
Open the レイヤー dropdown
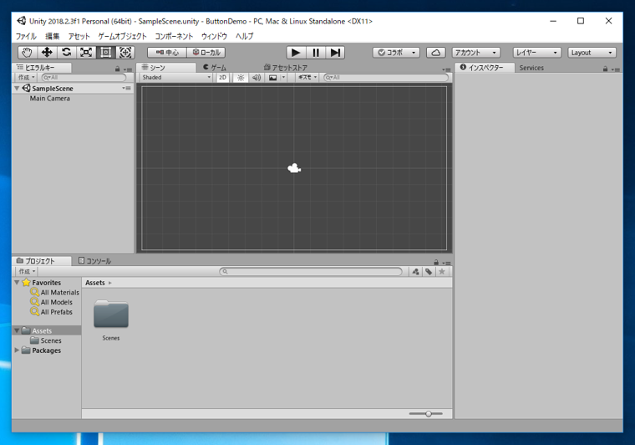click(x=537, y=53)
